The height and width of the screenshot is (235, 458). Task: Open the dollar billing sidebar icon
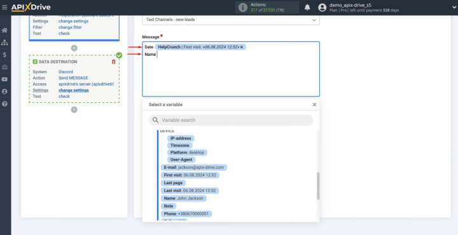click(4, 55)
